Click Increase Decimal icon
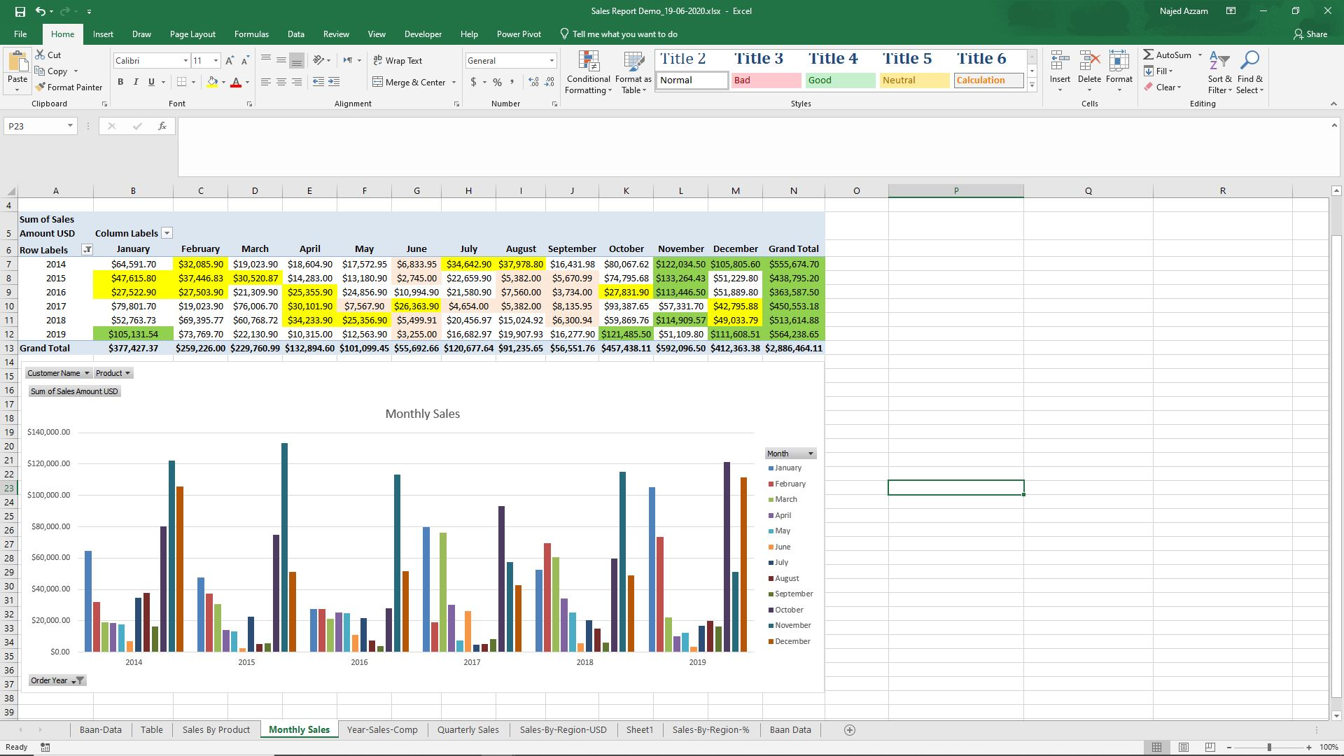 (533, 82)
